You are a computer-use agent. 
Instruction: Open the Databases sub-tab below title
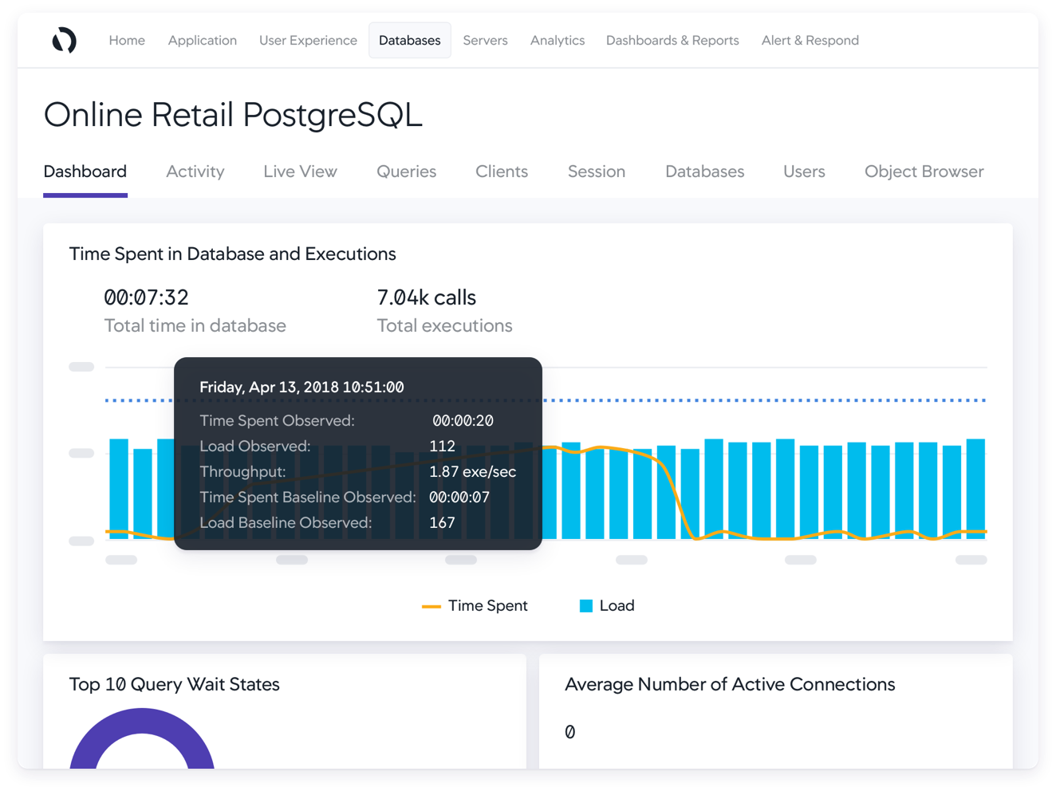click(x=704, y=171)
